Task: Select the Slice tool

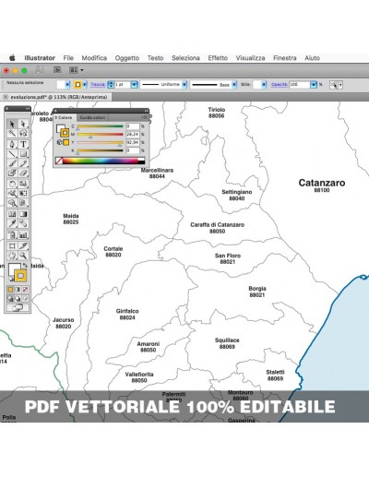Action: (x=23, y=245)
